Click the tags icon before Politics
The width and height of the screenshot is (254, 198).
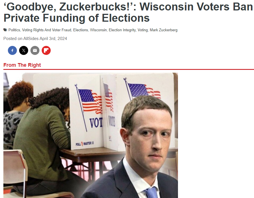[x=5, y=30]
